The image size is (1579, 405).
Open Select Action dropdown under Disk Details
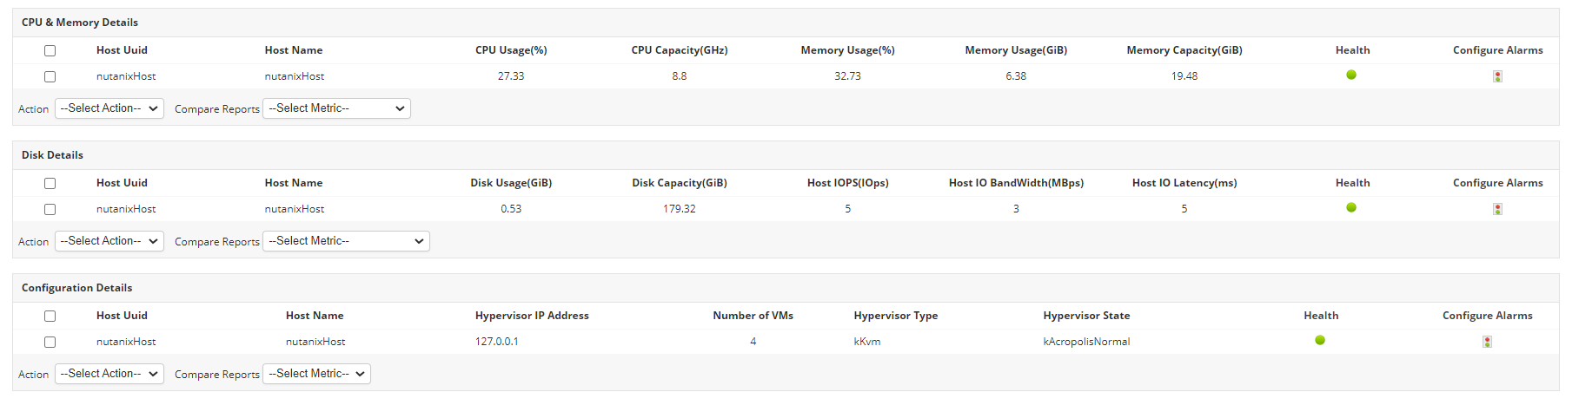(x=109, y=241)
